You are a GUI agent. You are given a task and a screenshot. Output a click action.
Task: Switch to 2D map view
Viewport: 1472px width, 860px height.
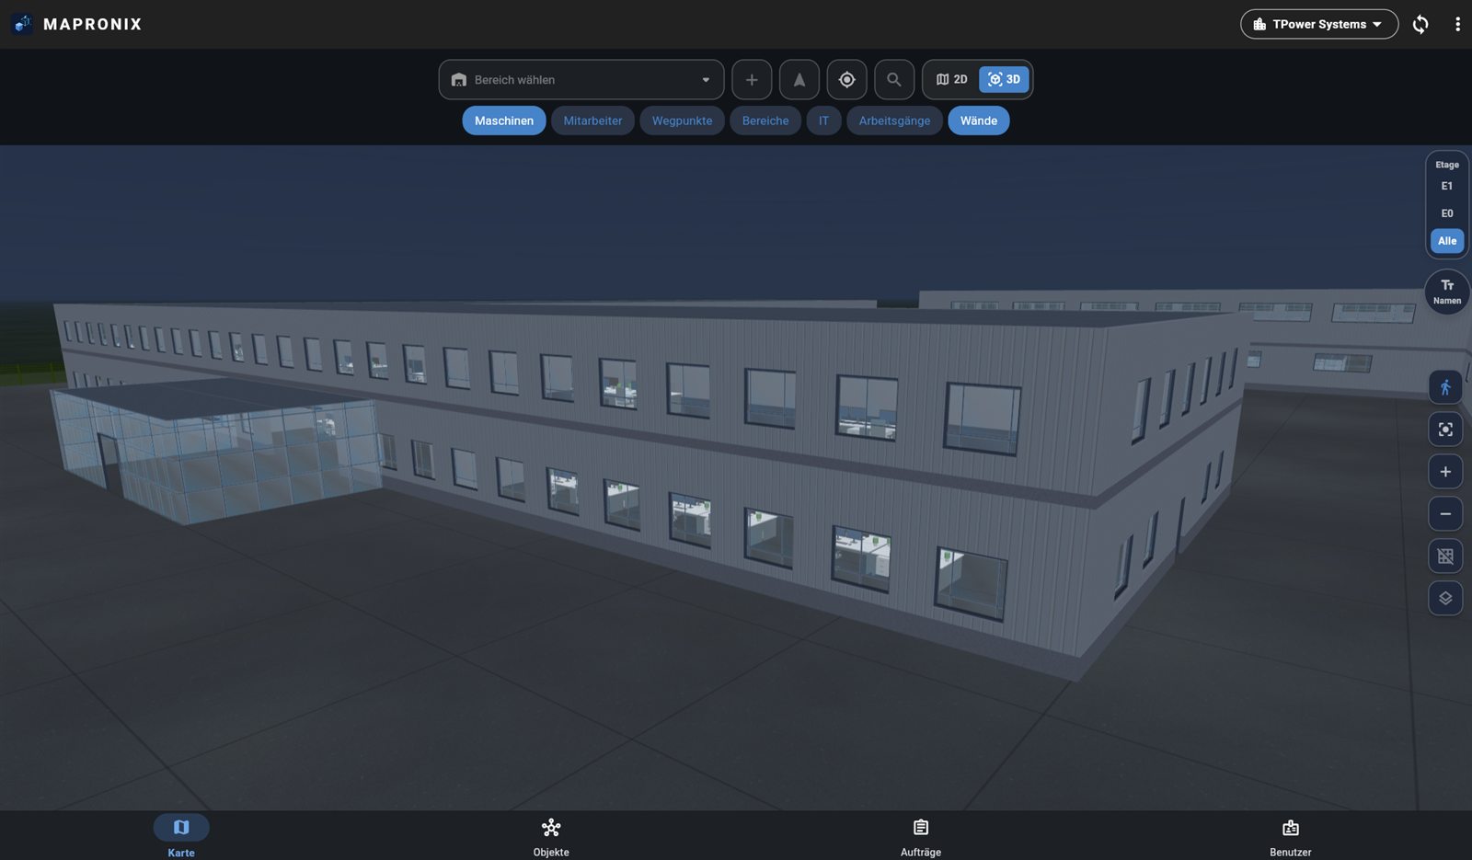click(x=952, y=80)
